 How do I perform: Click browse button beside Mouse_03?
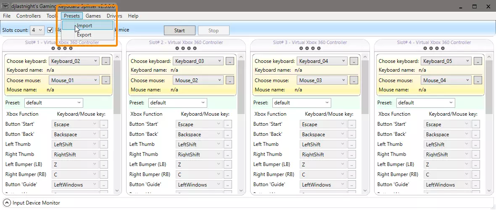click(354, 80)
